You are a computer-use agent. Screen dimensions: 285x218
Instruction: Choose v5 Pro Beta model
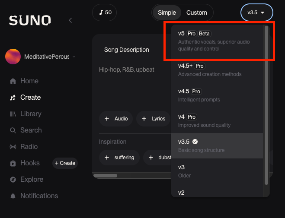coord(217,41)
